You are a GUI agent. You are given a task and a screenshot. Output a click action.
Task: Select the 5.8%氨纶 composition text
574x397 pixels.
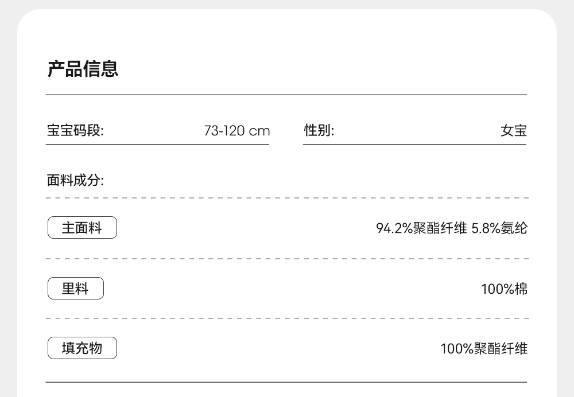pos(499,228)
